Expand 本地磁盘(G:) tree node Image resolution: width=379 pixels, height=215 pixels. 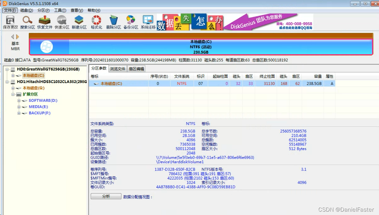coord(13,88)
